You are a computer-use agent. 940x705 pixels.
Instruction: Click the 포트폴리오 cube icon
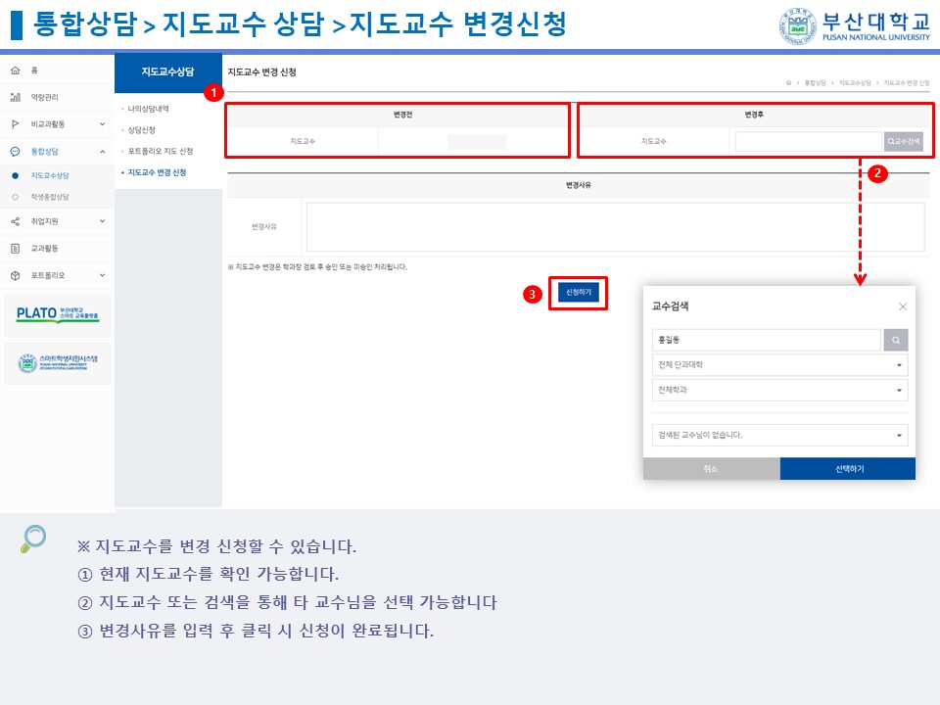tap(15, 276)
